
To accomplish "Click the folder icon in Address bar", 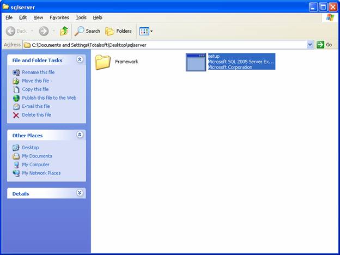I will 27,45.
